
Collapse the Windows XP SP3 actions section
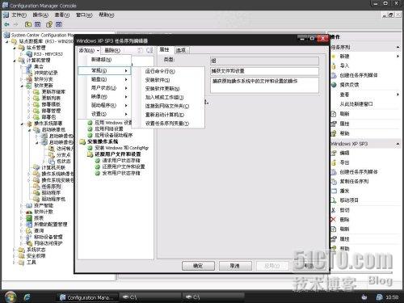(398, 144)
